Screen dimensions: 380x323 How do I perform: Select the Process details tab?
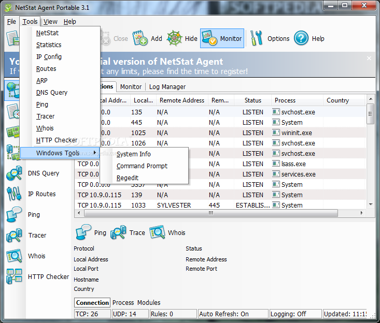[123, 303]
